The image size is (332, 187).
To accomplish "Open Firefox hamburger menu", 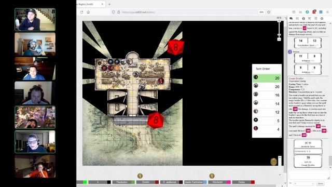I will click(x=327, y=12).
